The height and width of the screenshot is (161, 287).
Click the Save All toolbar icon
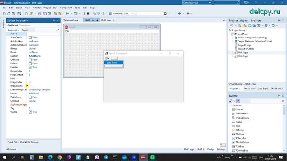pyautogui.click(x=45, y=13)
